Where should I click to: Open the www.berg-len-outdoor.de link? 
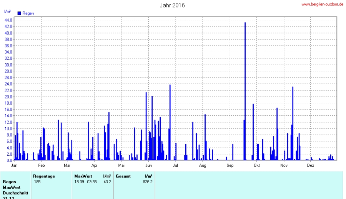pyautogui.click(x=322, y=4)
